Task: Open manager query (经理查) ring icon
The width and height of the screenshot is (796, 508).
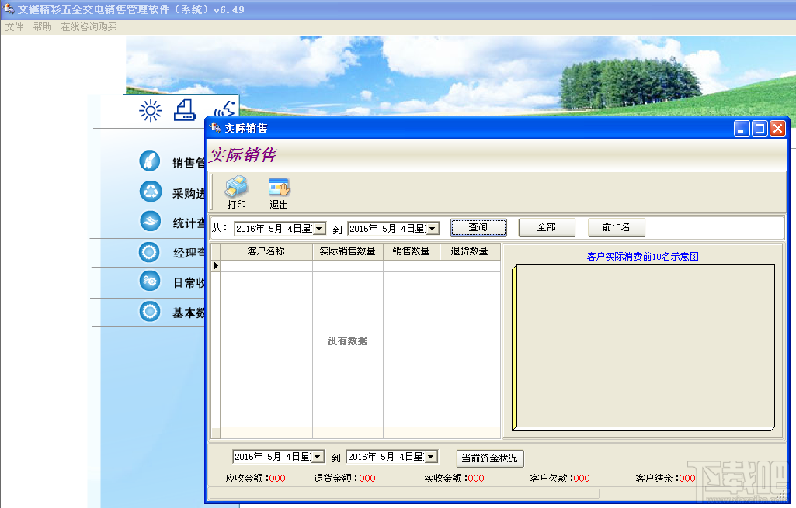Action: 149,252
